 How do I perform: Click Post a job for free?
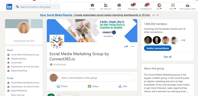tap(187, 7)
